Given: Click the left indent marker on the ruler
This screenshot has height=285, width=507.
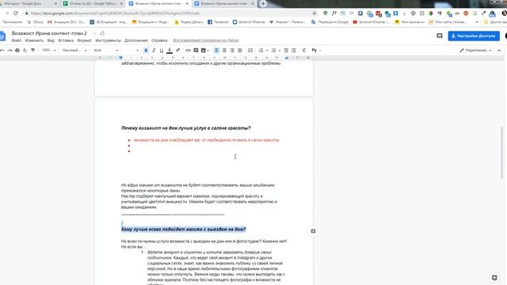Looking at the screenshot, I should (121, 58).
